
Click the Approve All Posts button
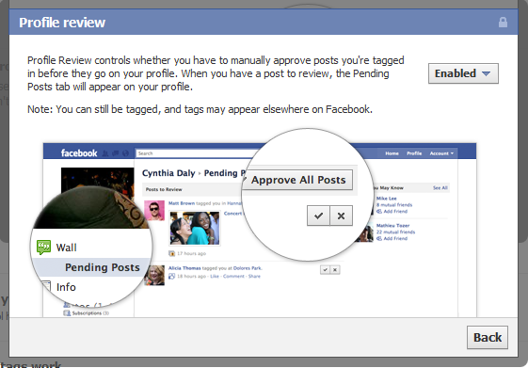(298, 180)
